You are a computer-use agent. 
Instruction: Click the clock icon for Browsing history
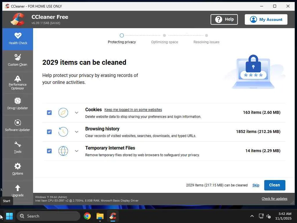63,132
